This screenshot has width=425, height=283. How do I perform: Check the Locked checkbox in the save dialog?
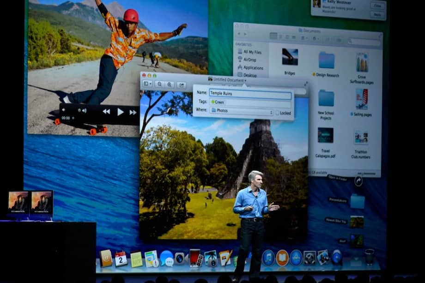[x=277, y=112]
